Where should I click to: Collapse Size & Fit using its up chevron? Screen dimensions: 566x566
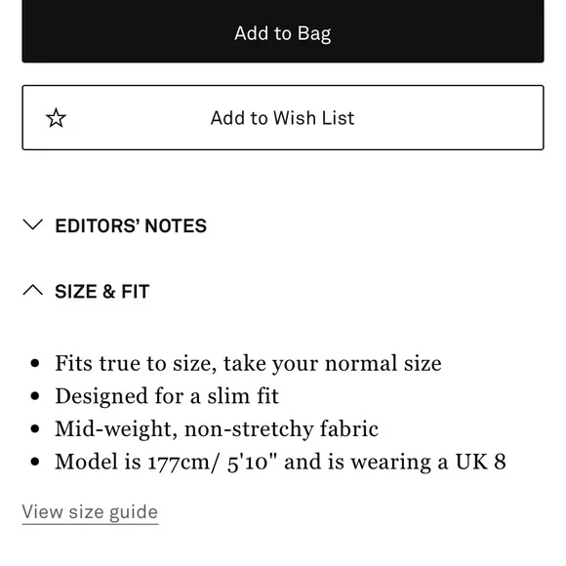pyautogui.click(x=33, y=290)
